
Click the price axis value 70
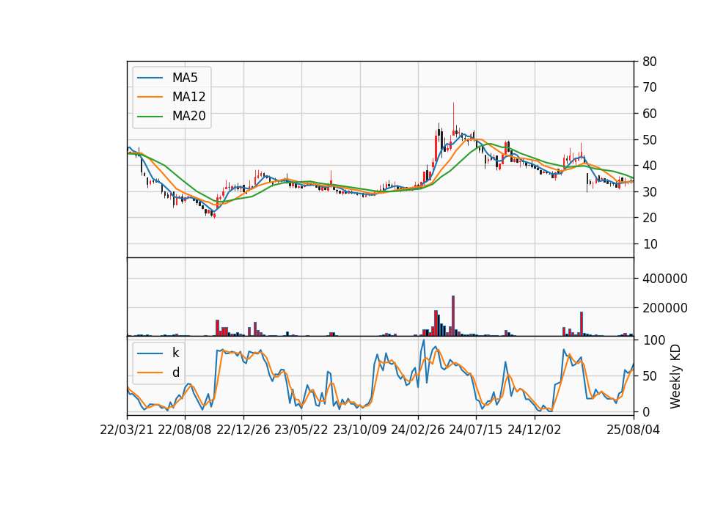coord(649,87)
